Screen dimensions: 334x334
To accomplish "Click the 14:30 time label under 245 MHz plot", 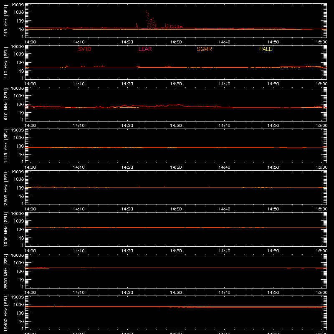I will point(176,42).
